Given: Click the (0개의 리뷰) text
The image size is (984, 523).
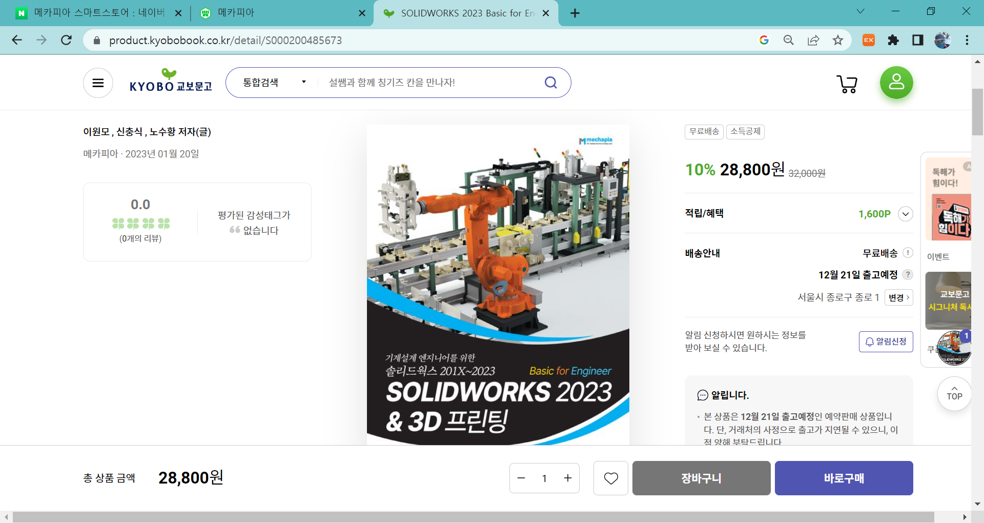Looking at the screenshot, I should pos(140,238).
